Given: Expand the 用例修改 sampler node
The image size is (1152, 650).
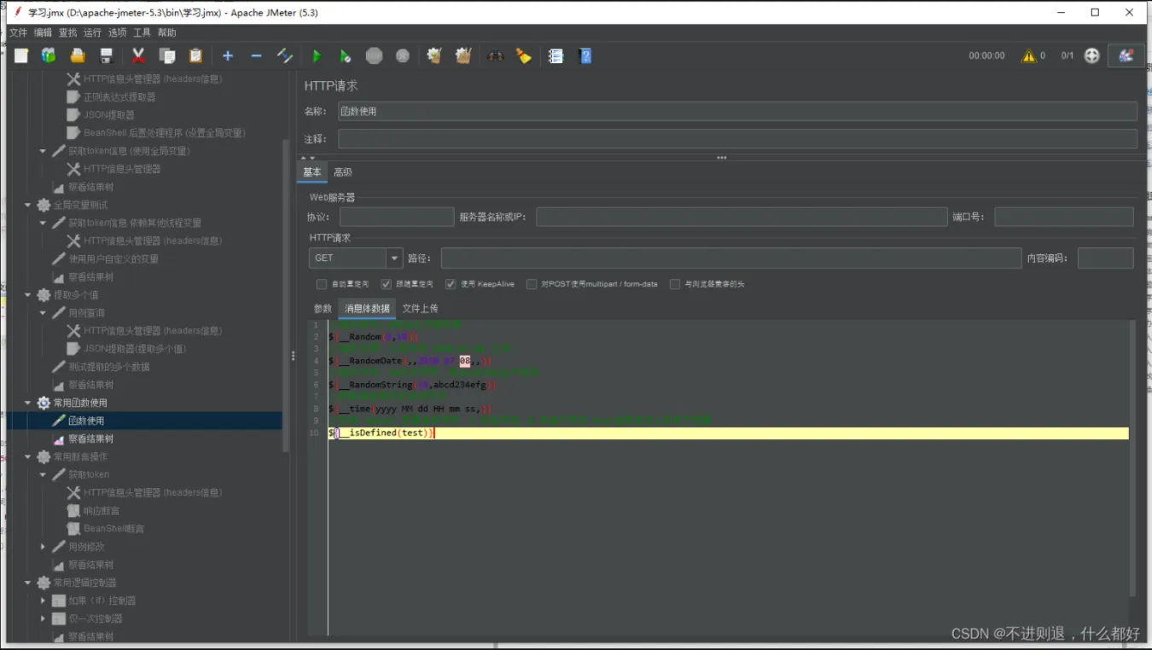Looking at the screenshot, I should click(x=44, y=547).
